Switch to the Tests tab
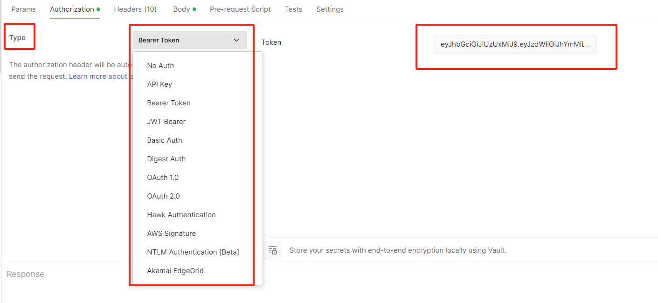This screenshot has height=303, width=658. [x=294, y=9]
